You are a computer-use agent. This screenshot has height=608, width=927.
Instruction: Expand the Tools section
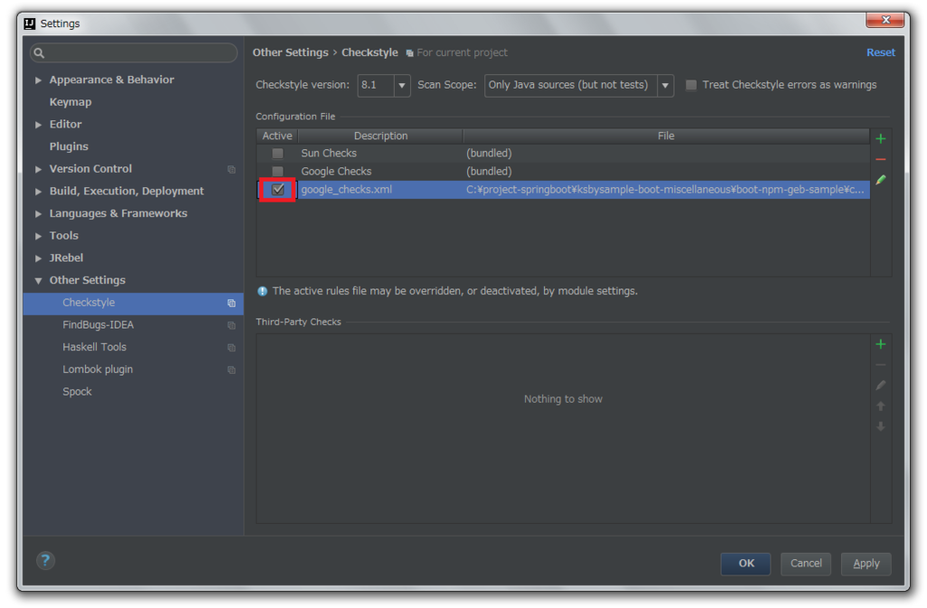tap(38, 236)
